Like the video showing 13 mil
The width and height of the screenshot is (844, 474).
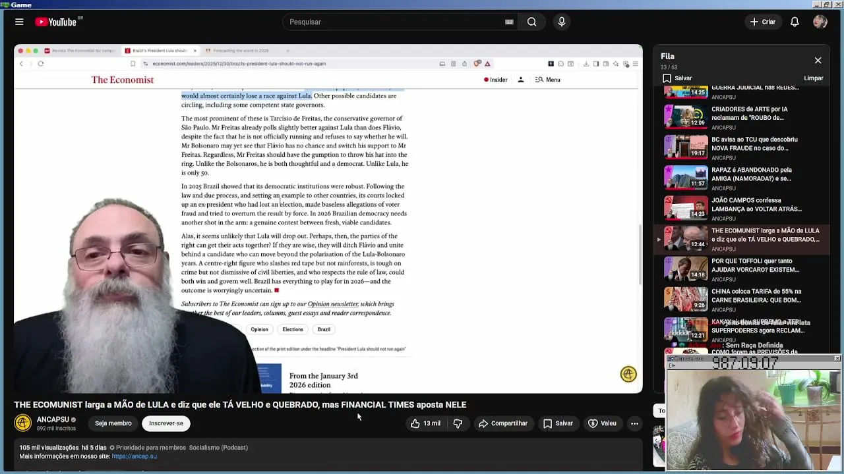[425, 423]
